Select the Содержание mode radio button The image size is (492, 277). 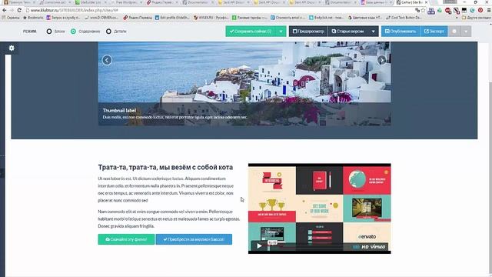[x=73, y=32]
